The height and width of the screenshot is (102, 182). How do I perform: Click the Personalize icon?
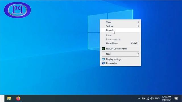[x=103, y=63]
